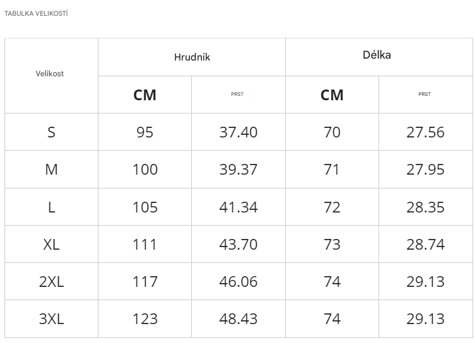
Task: Select the 3XL size row label
Action: click(51, 319)
